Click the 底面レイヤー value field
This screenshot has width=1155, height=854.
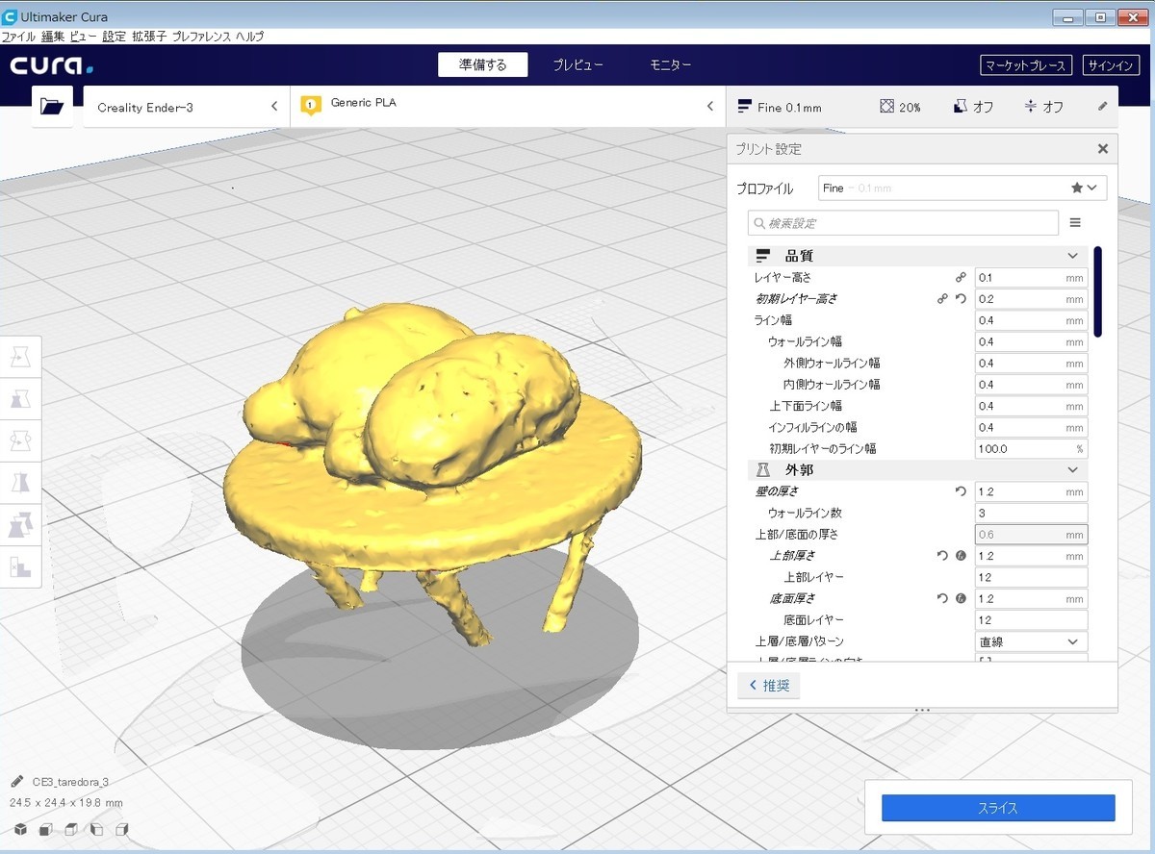pos(1031,619)
